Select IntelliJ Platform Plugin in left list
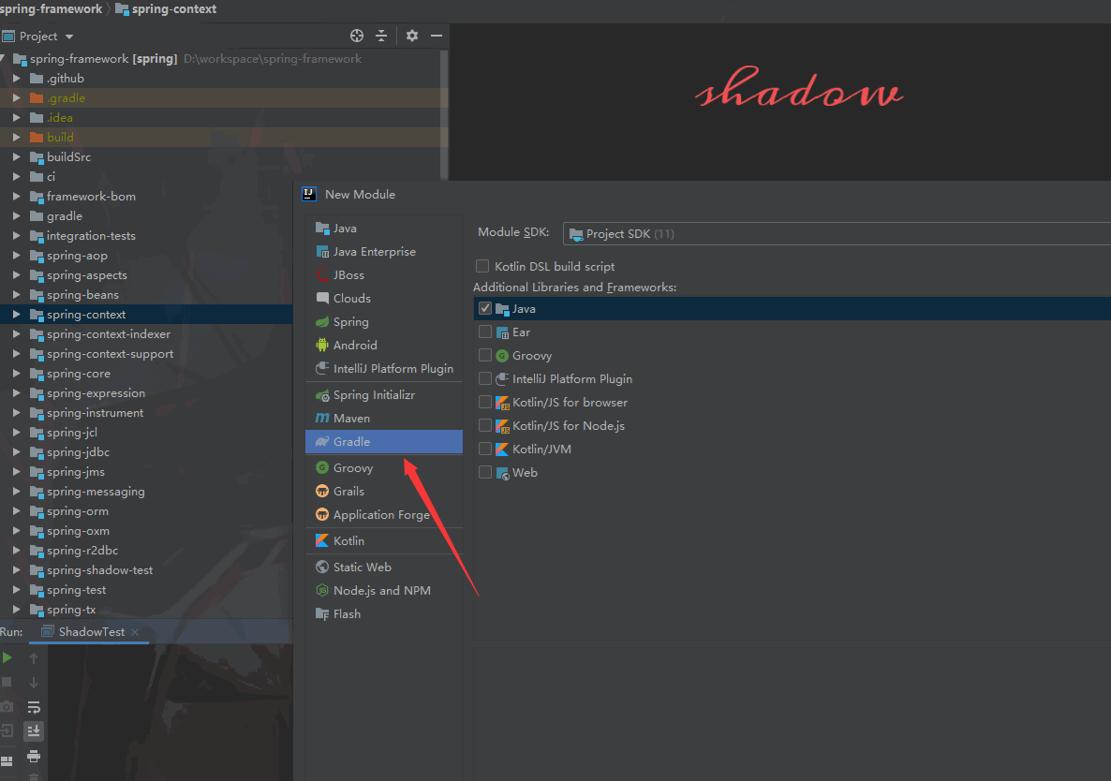Screen dimensions: 1111x781 click(x=384, y=368)
